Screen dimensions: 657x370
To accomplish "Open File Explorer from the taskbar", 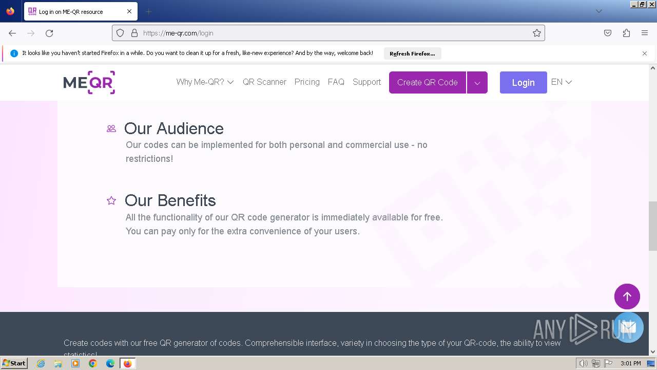I will pos(58,363).
